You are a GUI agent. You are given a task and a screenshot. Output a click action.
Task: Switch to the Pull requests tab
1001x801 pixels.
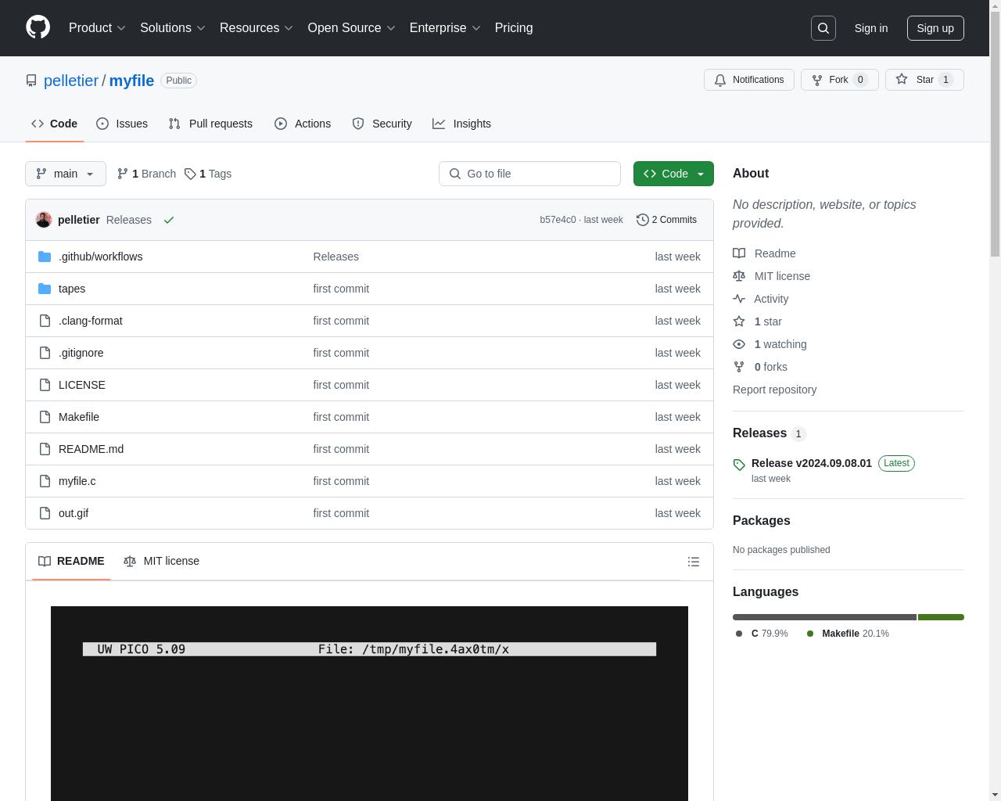coord(210,124)
